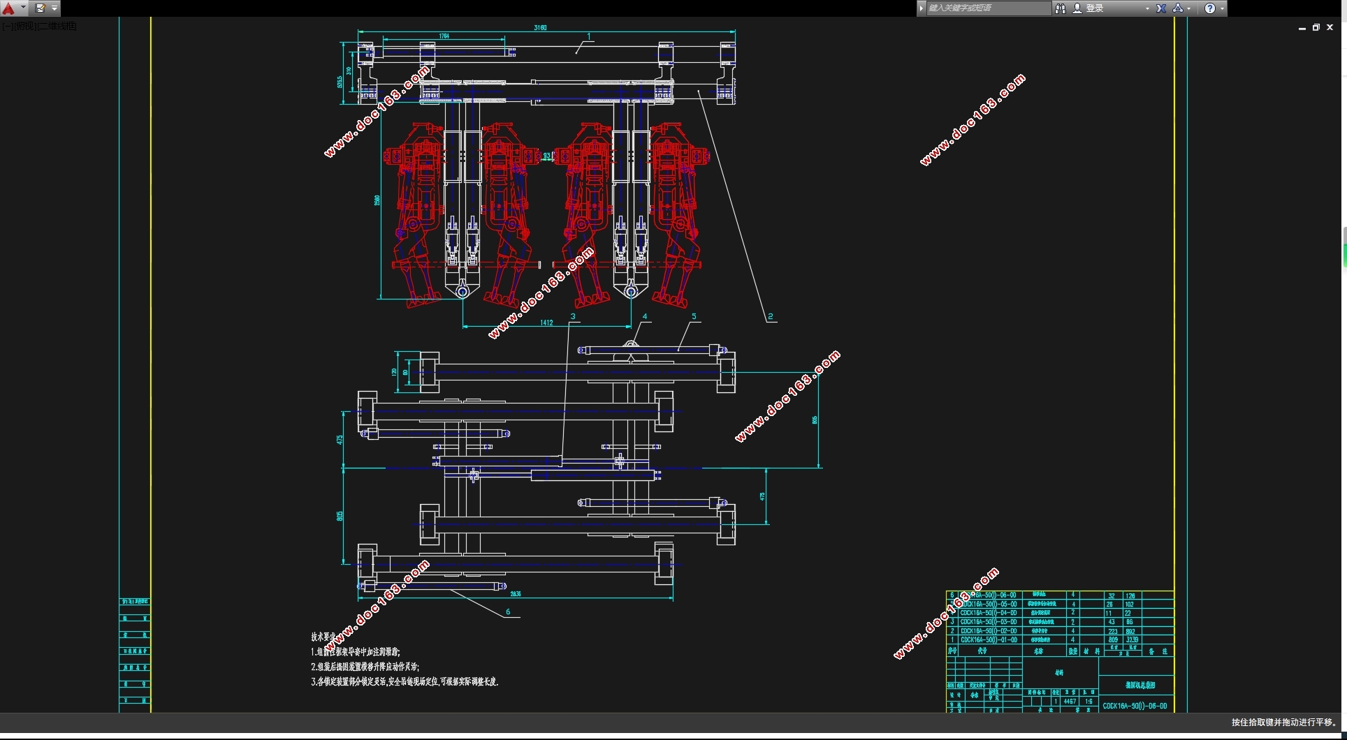Screen dimensions: 1347x740
Task: Open the AutoCAD application menu logo
Action: [8, 8]
